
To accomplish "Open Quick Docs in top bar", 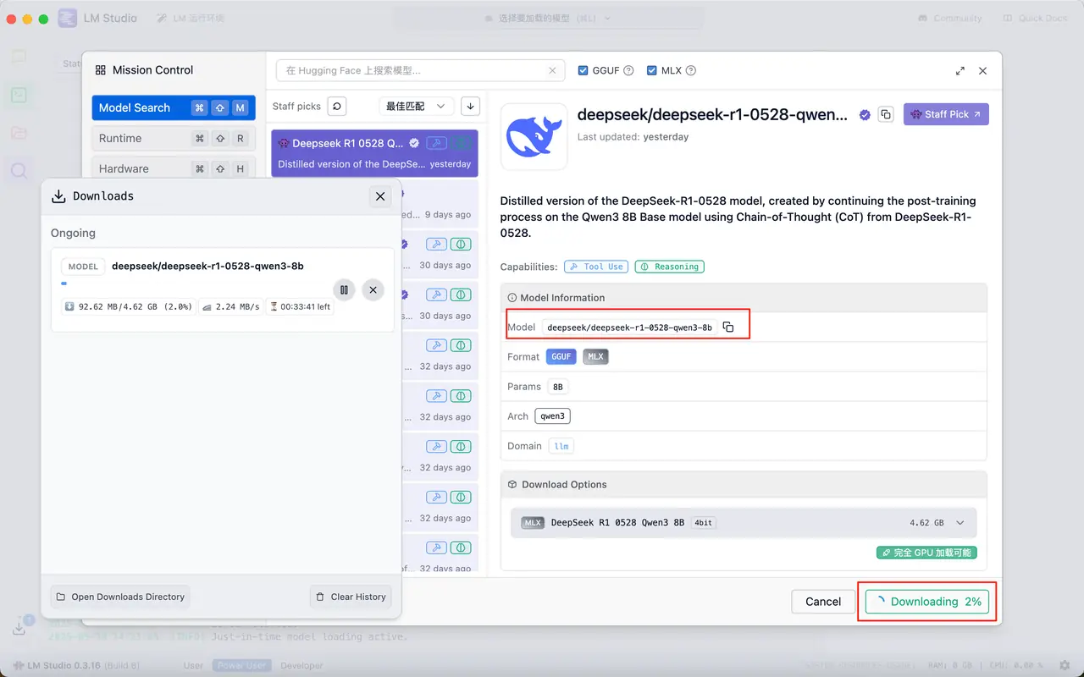I will [x=1035, y=18].
